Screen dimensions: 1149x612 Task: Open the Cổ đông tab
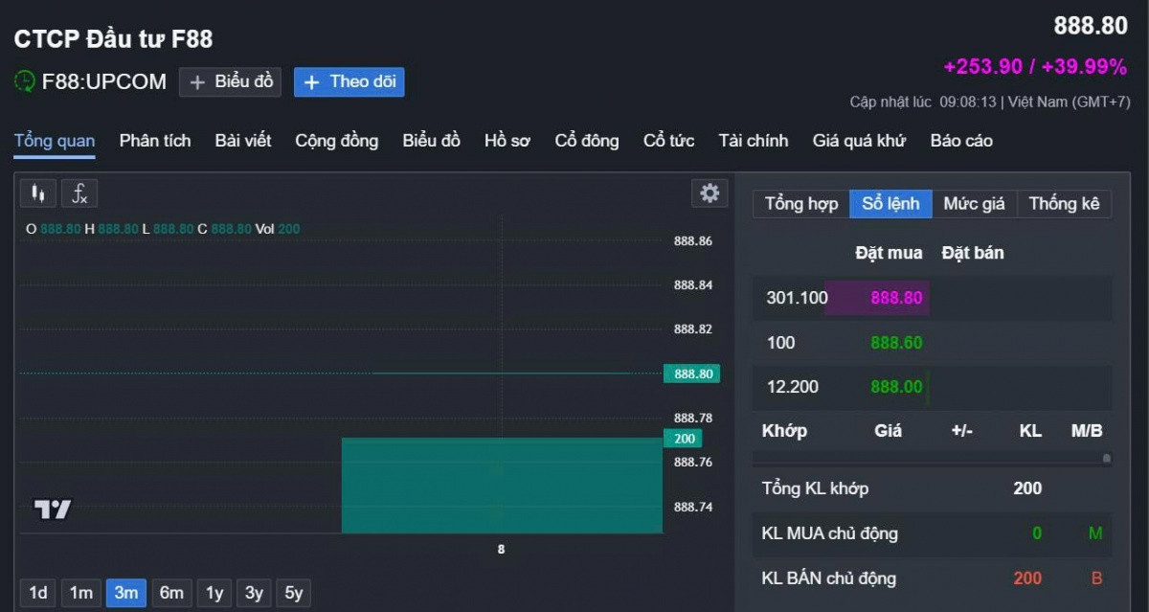587,141
